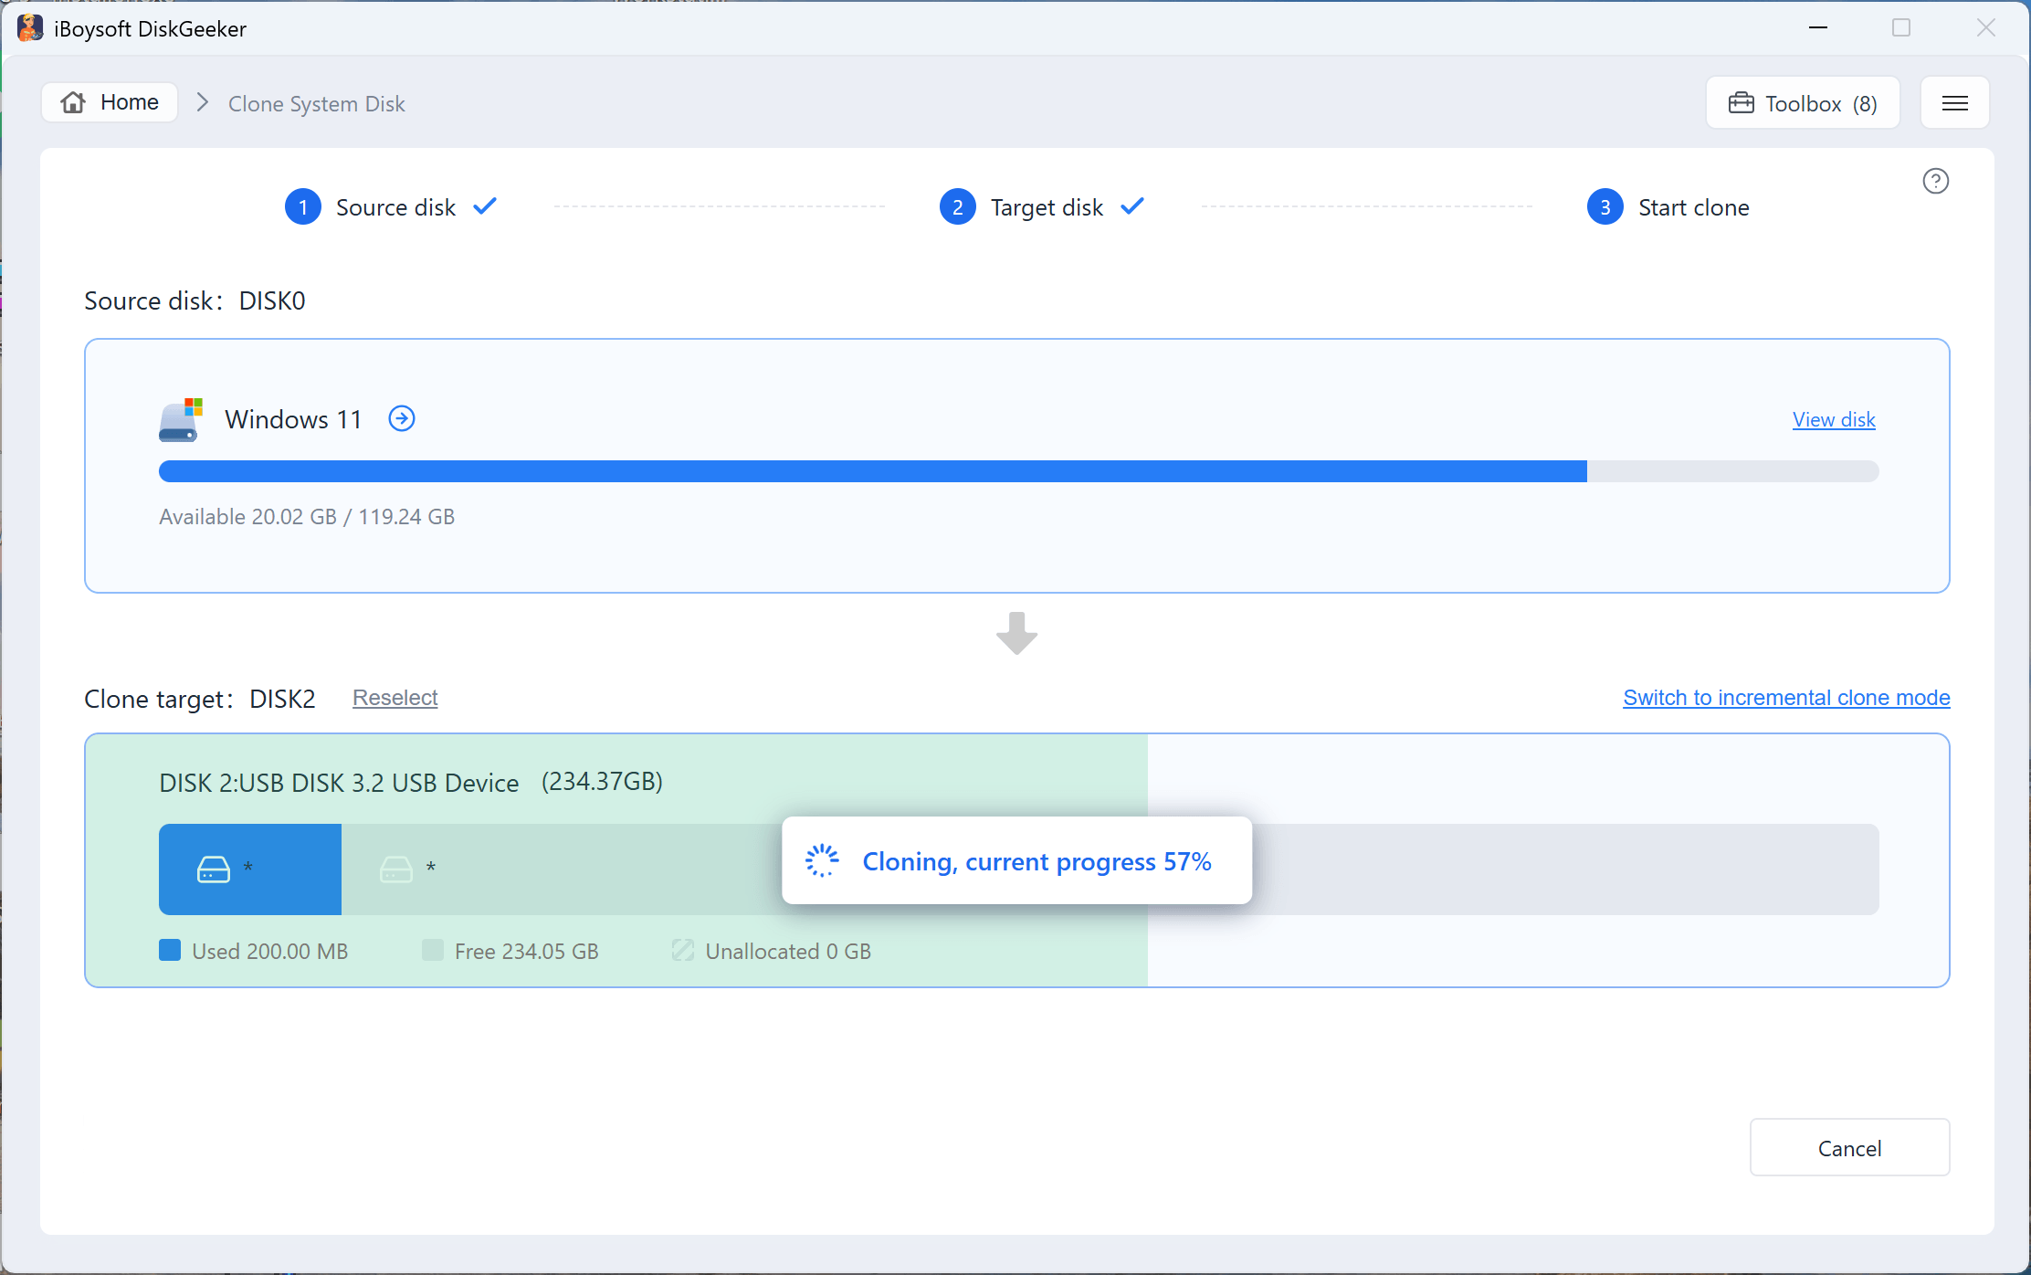This screenshot has width=2031, height=1275.
Task: Click DISK 2:USB DISK 3.2 USB Device title
Action: click(339, 783)
